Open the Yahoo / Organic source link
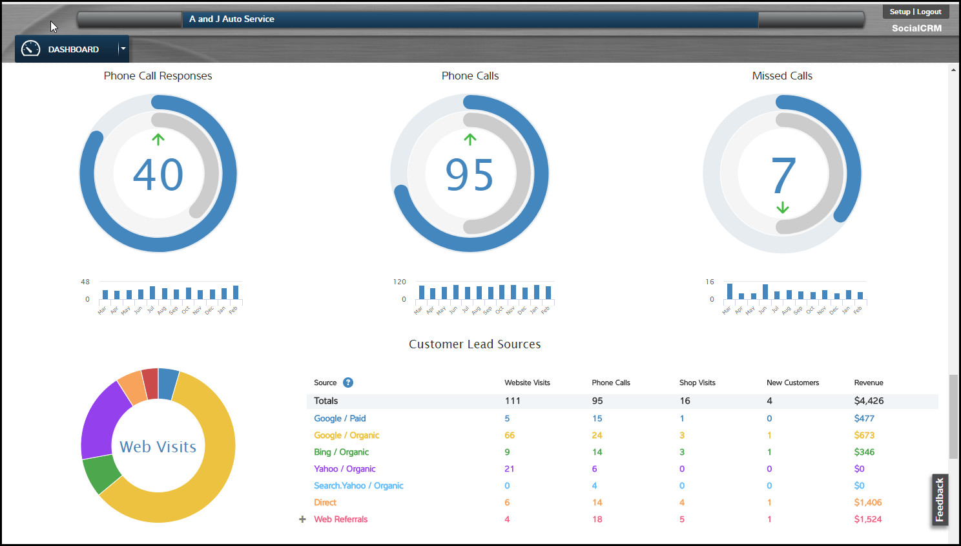The image size is (961, 546). coord(344,468)
